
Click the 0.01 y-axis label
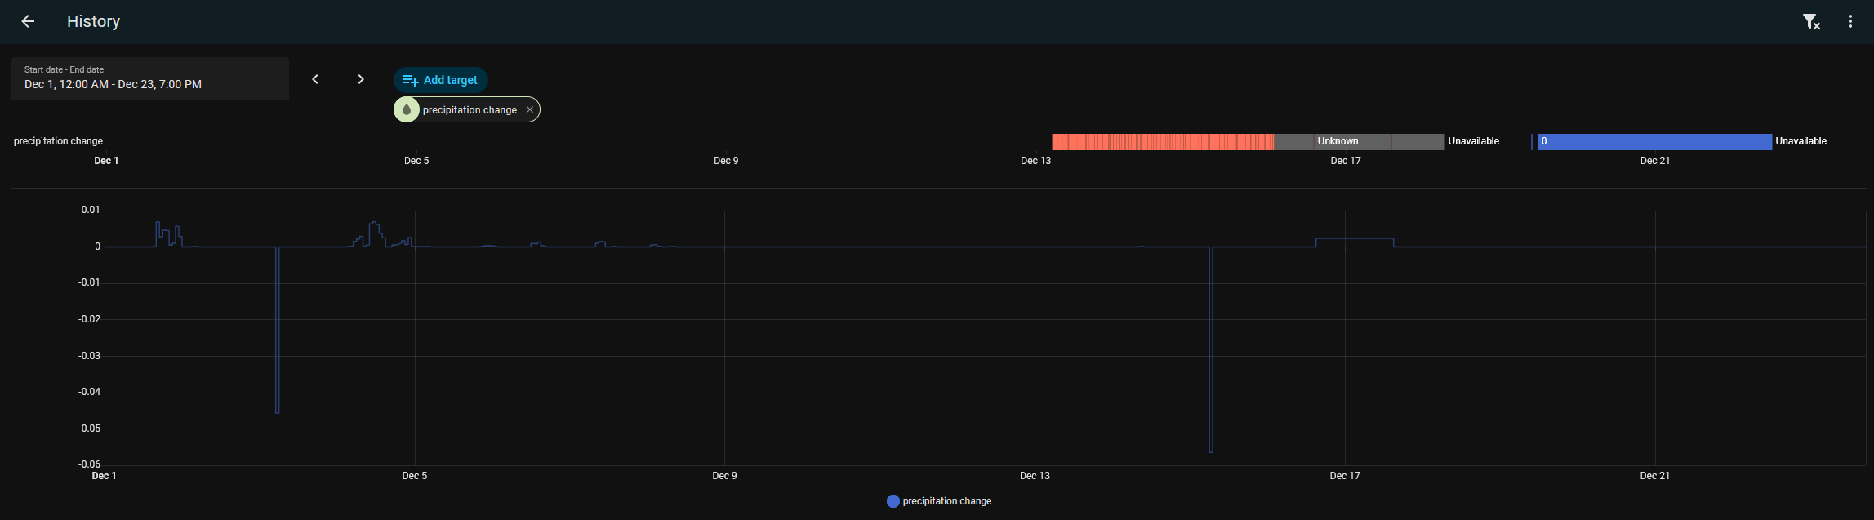91,210
